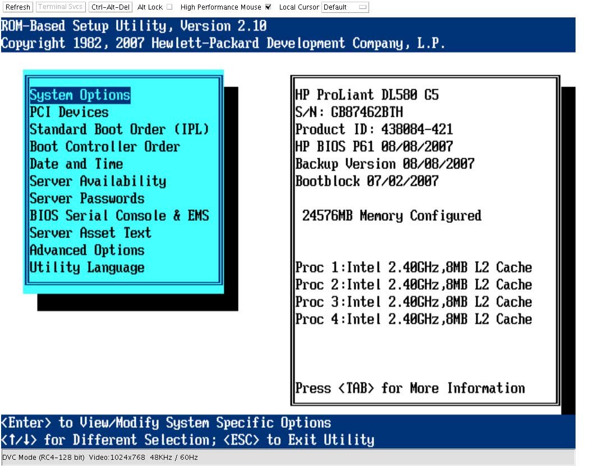Click the HP BIOS P61 08/08/2007 line
589x466 pixels.
[374, 147]
